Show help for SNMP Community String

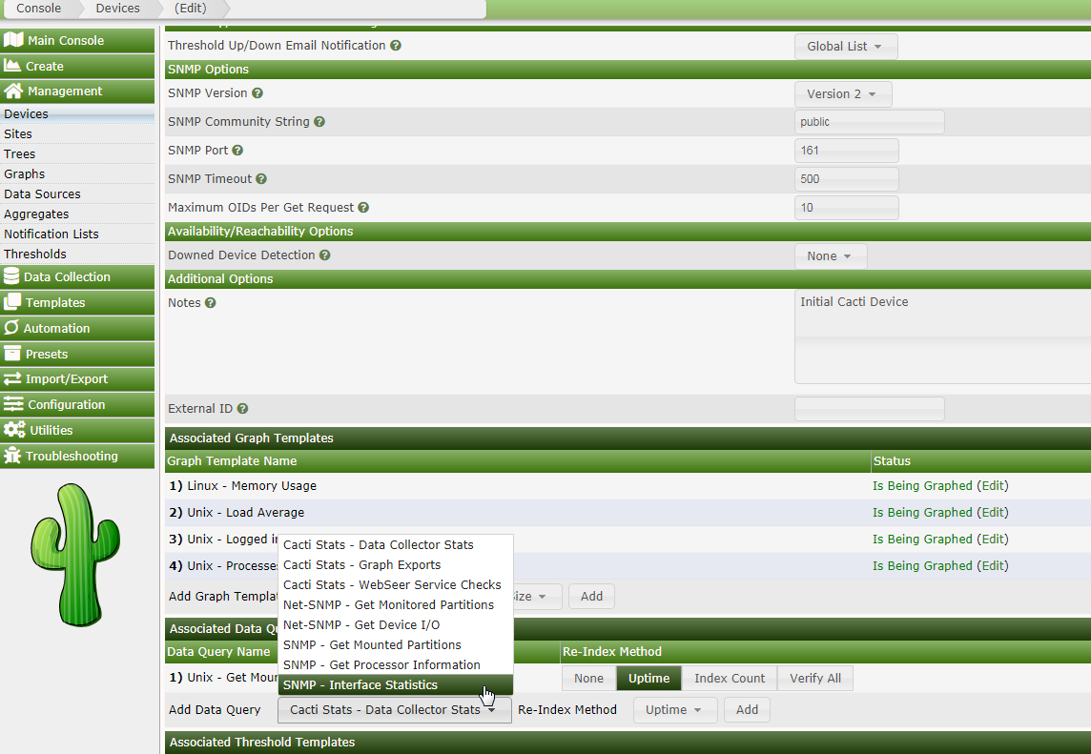319,122
